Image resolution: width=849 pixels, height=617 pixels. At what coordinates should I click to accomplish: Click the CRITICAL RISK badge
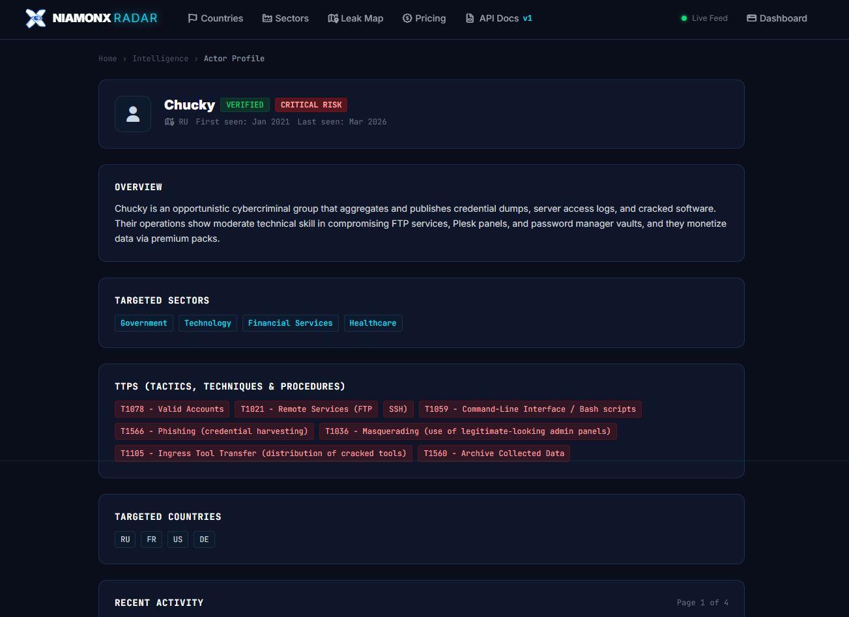point(311,105)
